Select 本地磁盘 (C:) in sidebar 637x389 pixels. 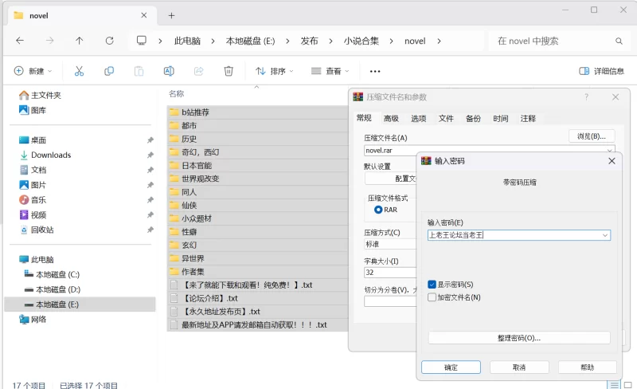(x=52, y=275)
